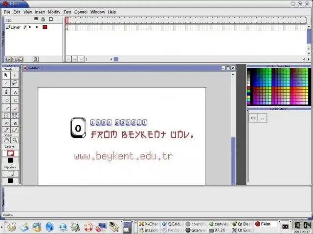This screenshot has height=234, width=313.
Task: Click the eye icon in timeline header
Action: (x=36, y=19)
